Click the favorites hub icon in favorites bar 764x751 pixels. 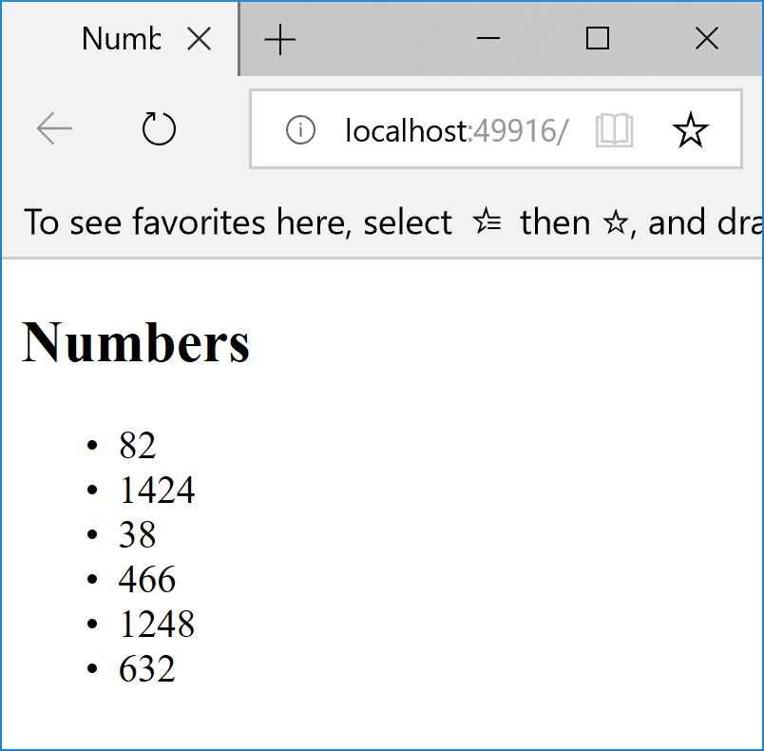(x=487, y=221)
